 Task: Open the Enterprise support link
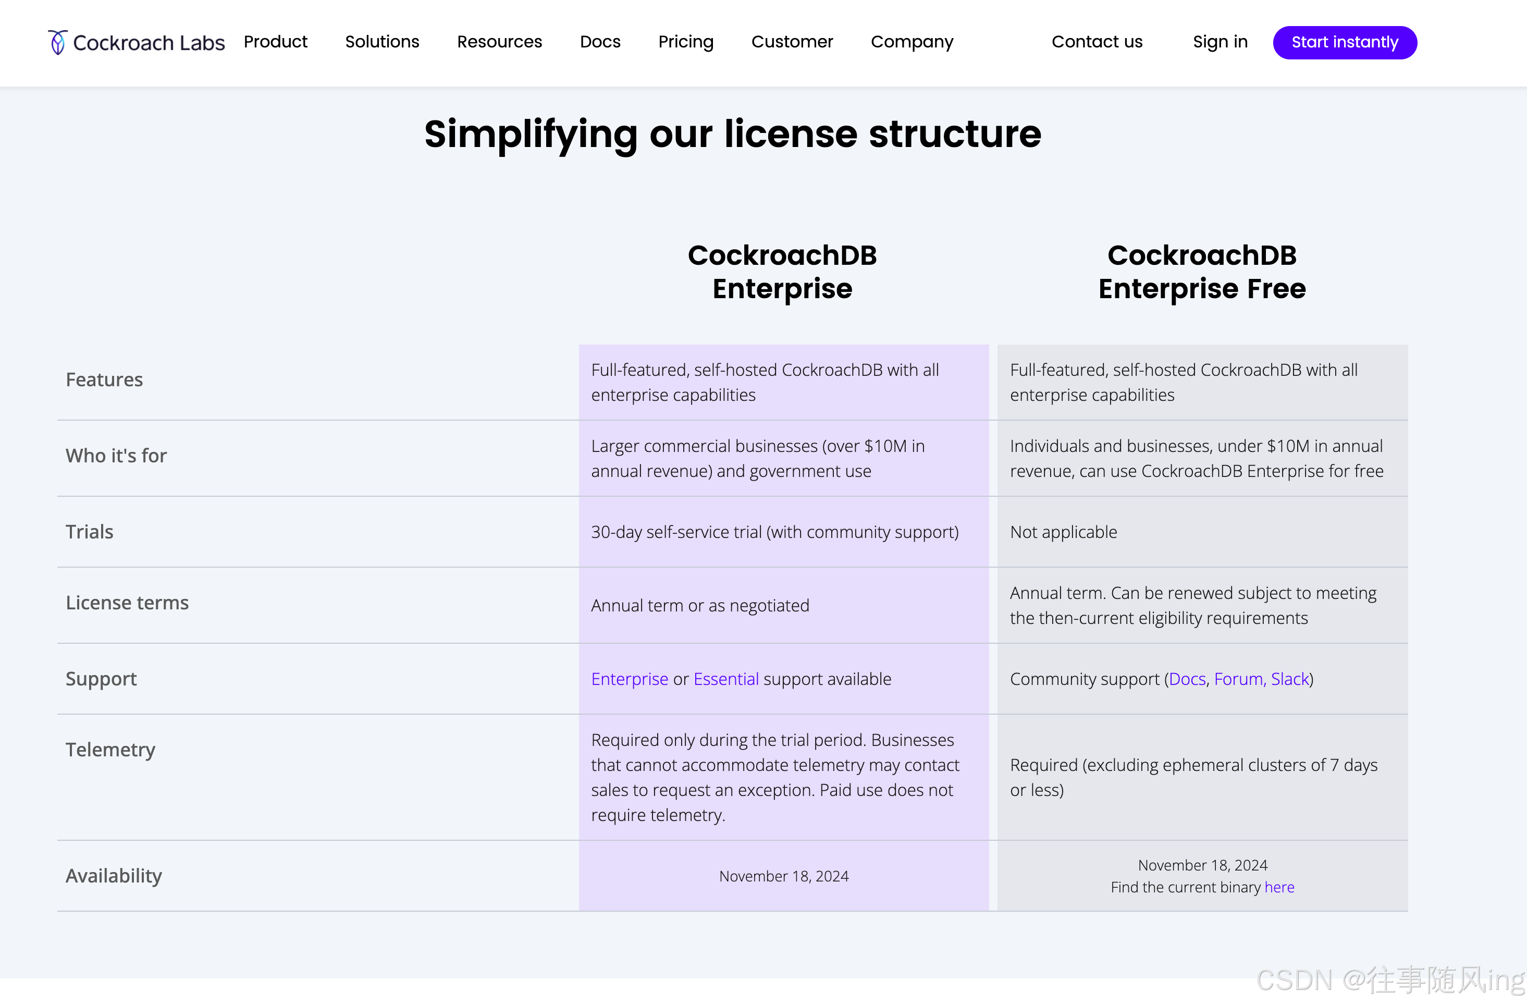pos(630,678)
